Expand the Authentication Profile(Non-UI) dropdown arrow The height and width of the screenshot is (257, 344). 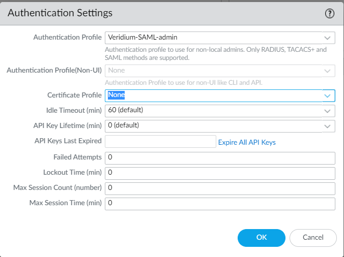click(328, 71)
